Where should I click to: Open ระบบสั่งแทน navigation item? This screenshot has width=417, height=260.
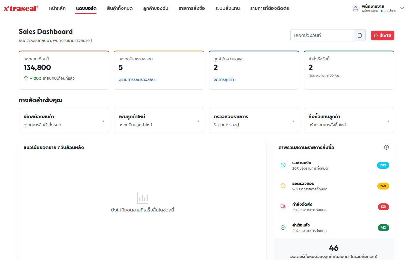coord(228,8)
